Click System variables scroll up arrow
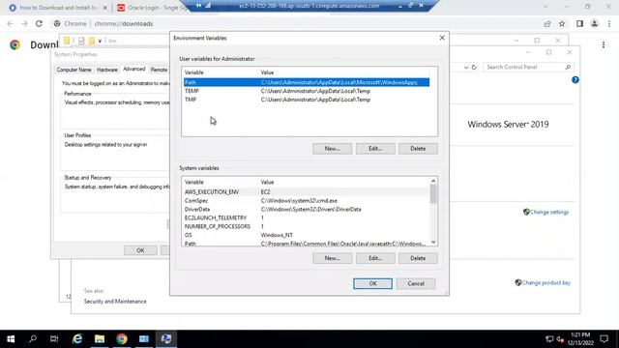Viewport: 619px width, 348px height. click(x=433, y=181)
